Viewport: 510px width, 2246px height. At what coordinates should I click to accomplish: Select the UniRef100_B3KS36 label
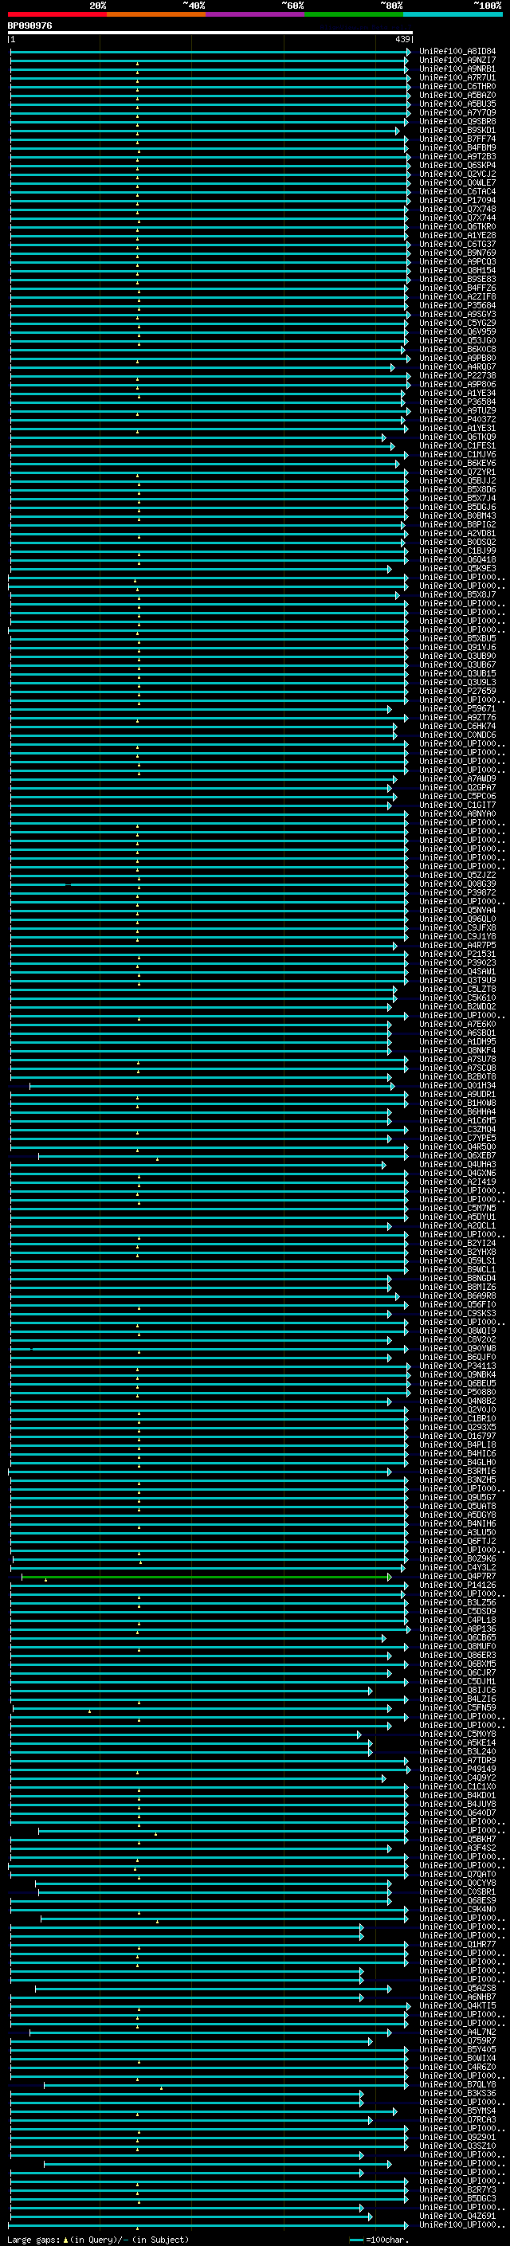pyautogui.click(x=457, y=2093)
